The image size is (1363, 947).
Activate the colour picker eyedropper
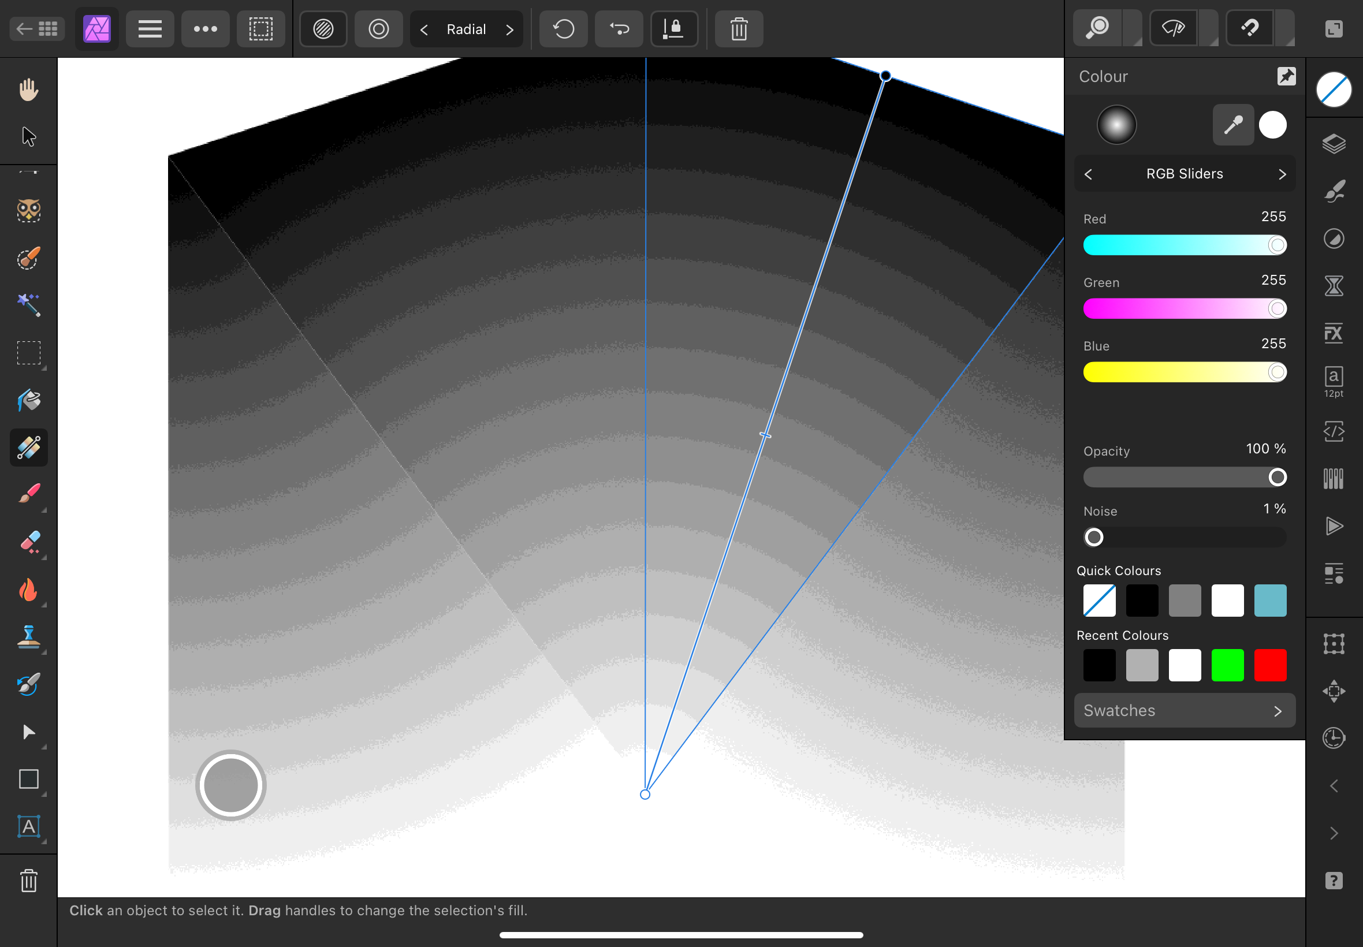coord(1233,125)
